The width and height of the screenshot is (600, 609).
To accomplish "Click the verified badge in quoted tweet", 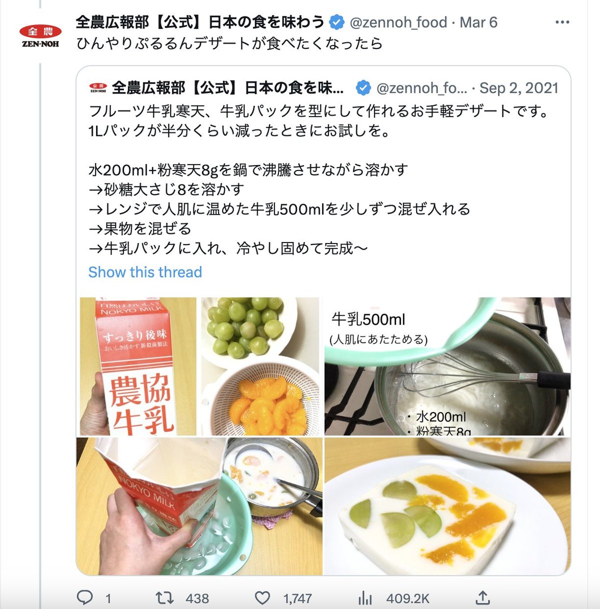I will pyautogui.click(x=363, y=88).
